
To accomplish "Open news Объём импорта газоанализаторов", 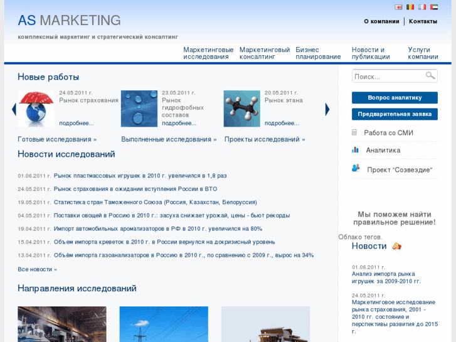I will [184, 255].
